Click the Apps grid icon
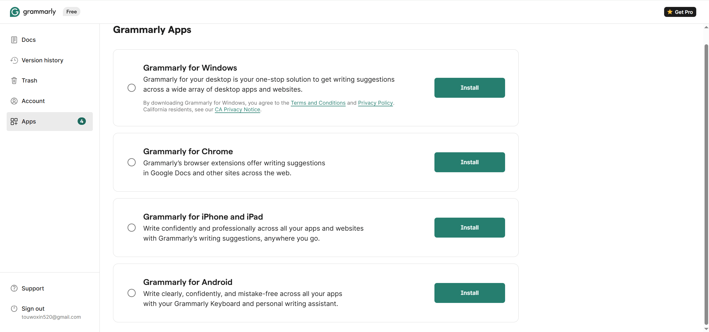709x332 pixels. (x=14, y=122)
